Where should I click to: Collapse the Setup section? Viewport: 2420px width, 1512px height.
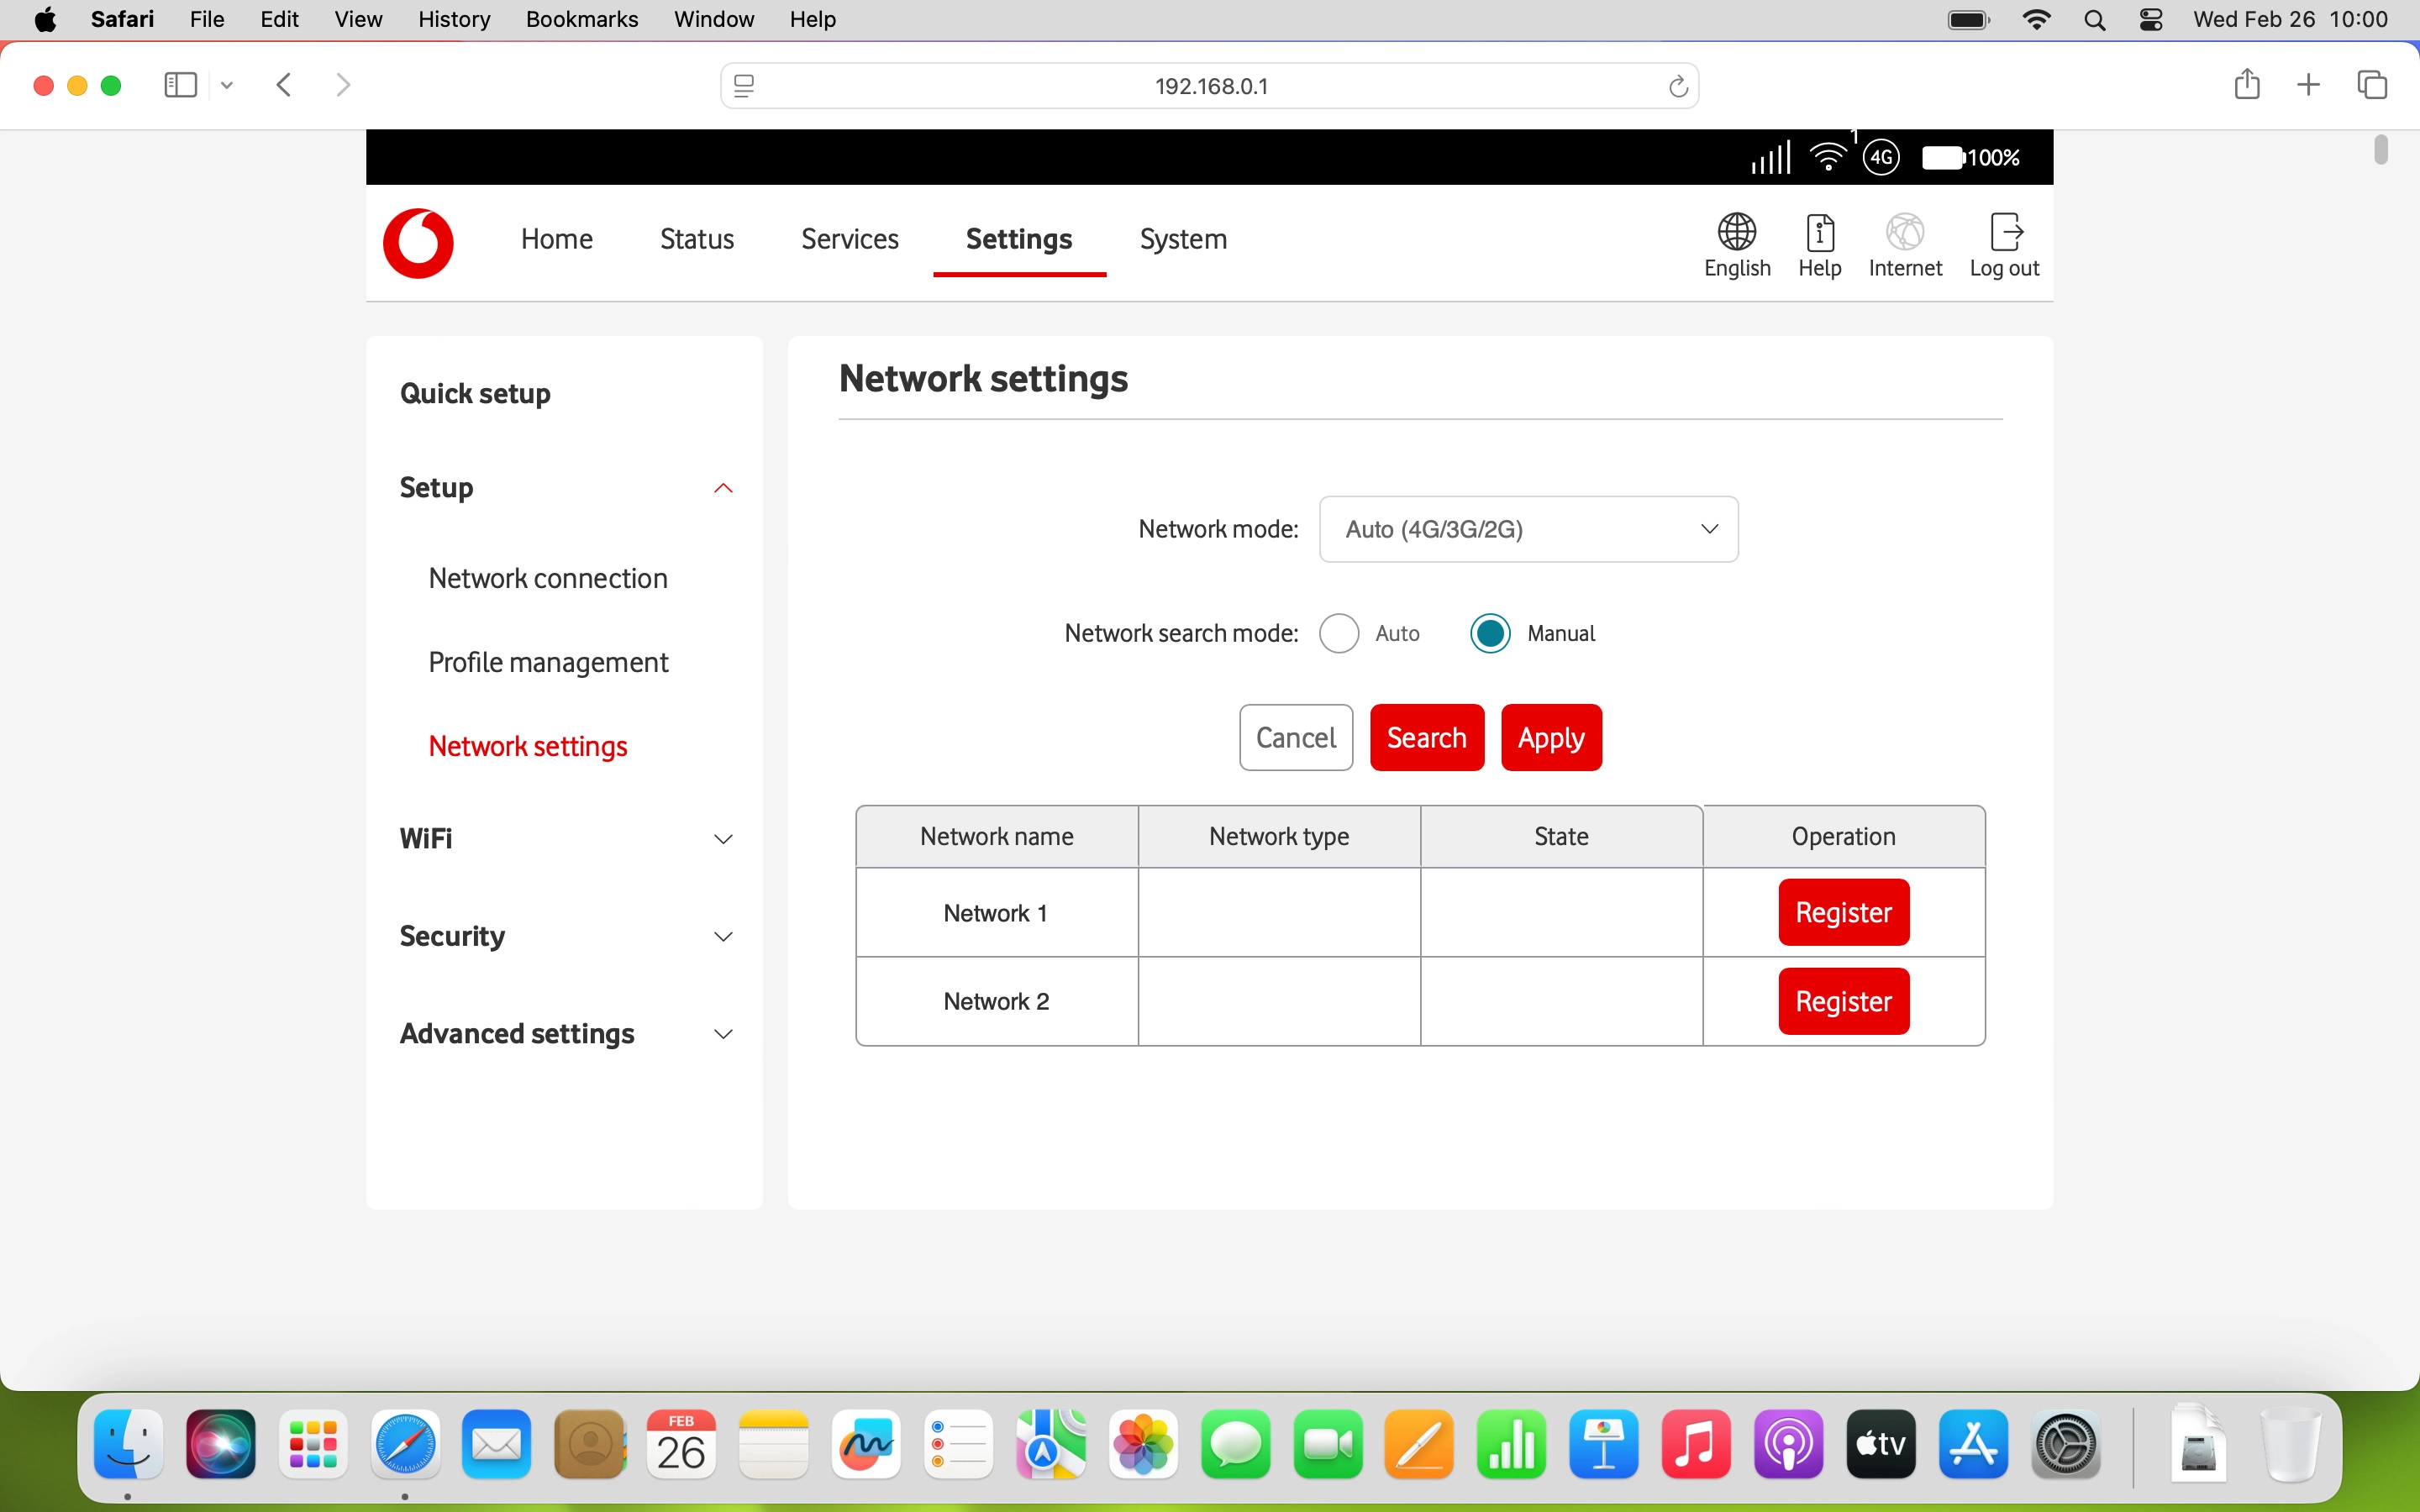coord(723,488)
